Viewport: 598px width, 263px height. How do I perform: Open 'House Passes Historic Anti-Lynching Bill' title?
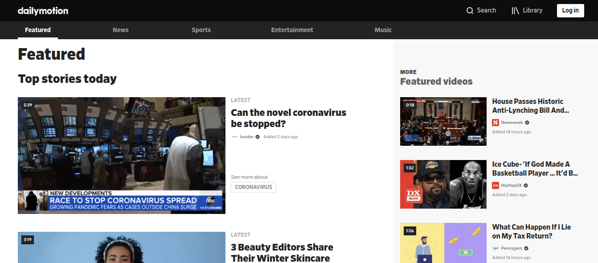tap(531, 106)
